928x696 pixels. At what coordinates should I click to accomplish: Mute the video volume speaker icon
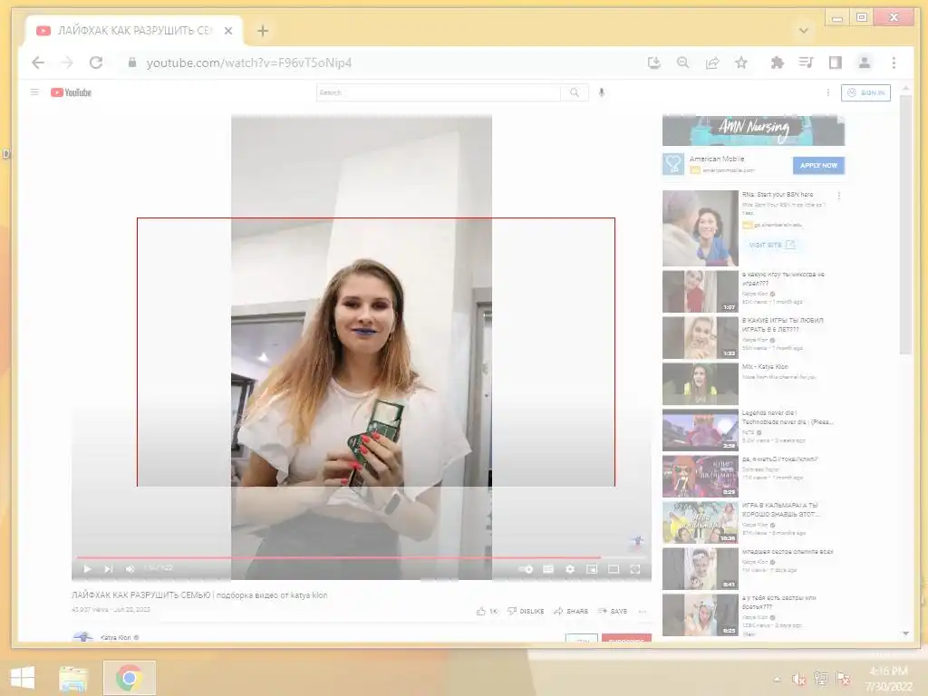click(130, 569)
